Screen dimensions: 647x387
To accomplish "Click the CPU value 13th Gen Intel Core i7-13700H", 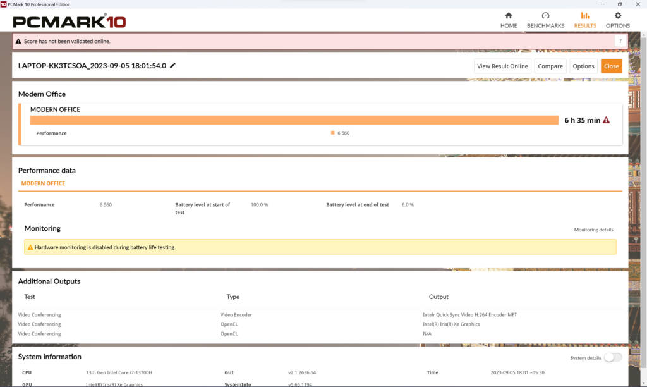I will pyautogui.click(x=119, y=372).
